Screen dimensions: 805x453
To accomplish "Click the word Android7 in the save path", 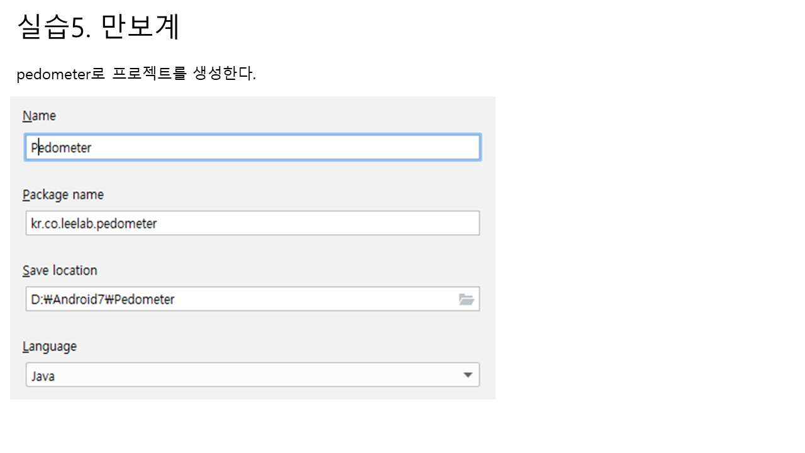I will 77,299.
